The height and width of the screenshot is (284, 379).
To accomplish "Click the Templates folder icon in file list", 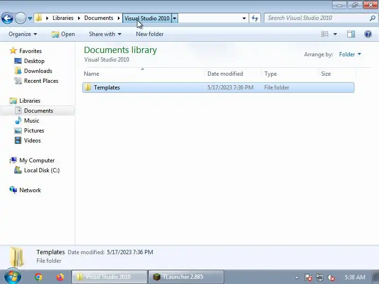I will point(88,88).
